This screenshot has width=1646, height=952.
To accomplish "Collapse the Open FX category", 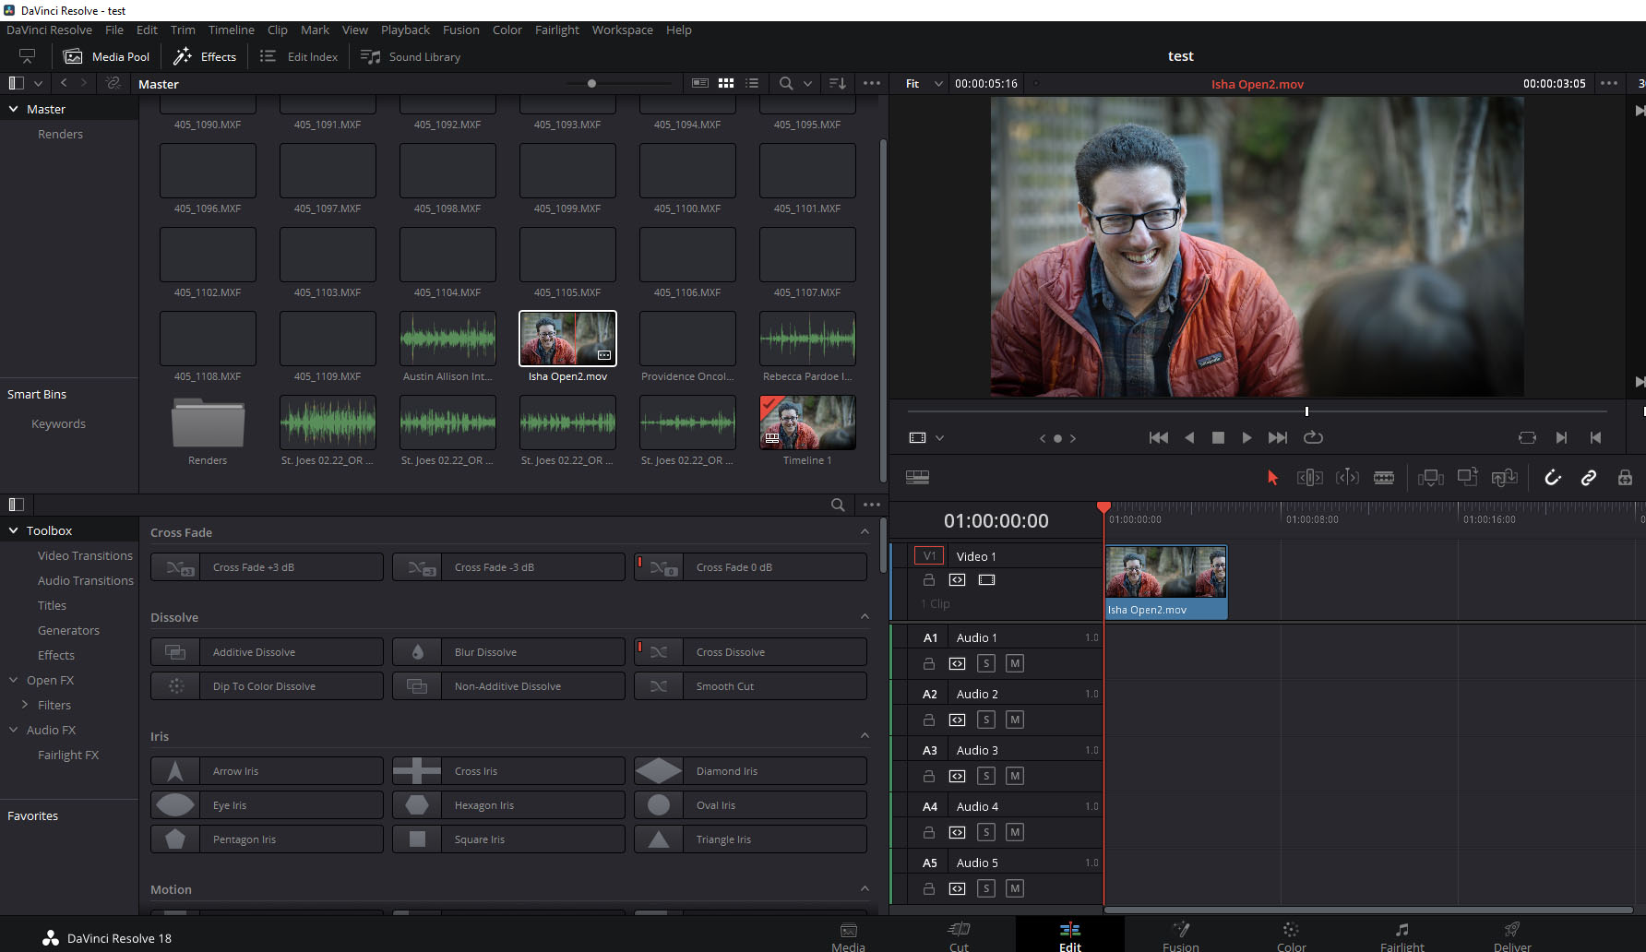I will (13, 680).
